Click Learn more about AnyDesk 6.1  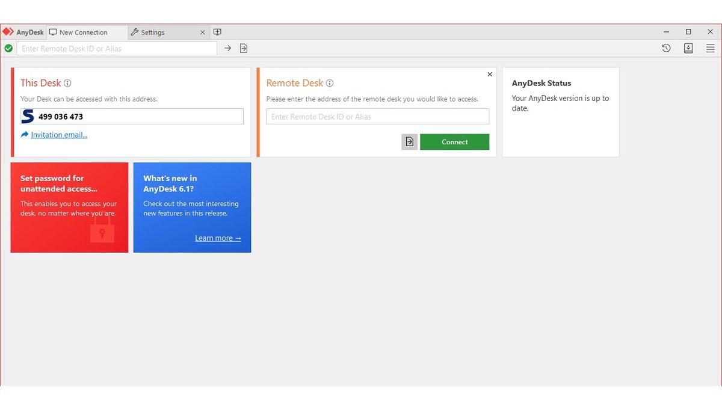(217, 238)
